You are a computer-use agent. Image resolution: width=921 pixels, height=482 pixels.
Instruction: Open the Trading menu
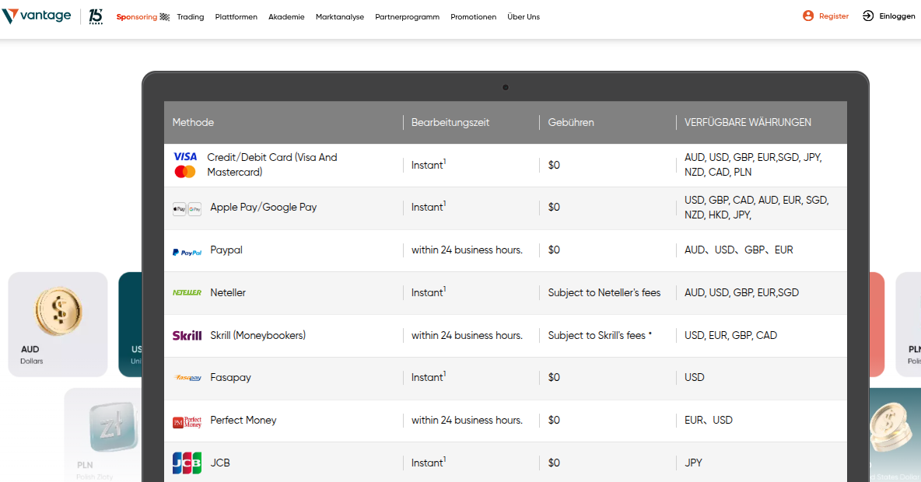(190, 17)
